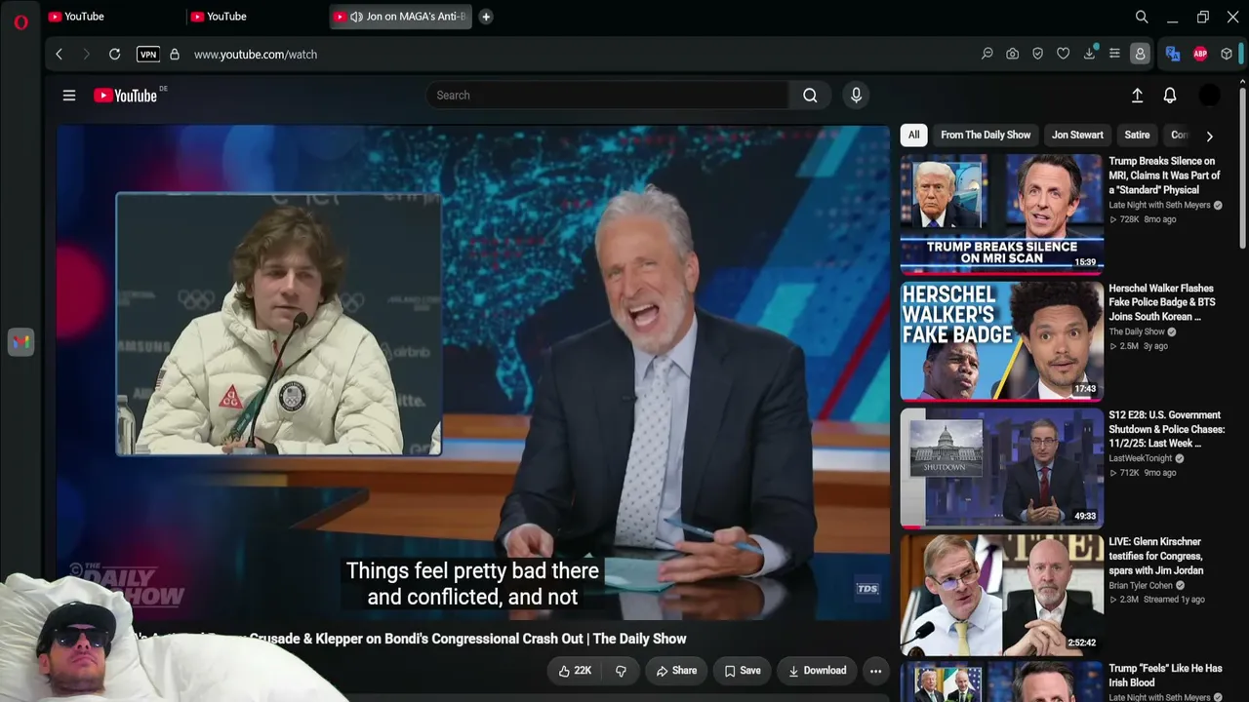This screenshot has width=1249, height=702.
Task: Focus the YouTube Search field
Action: (x=607, y=96)
